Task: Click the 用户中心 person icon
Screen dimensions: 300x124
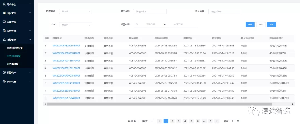Action: click(x=4, y=4)
